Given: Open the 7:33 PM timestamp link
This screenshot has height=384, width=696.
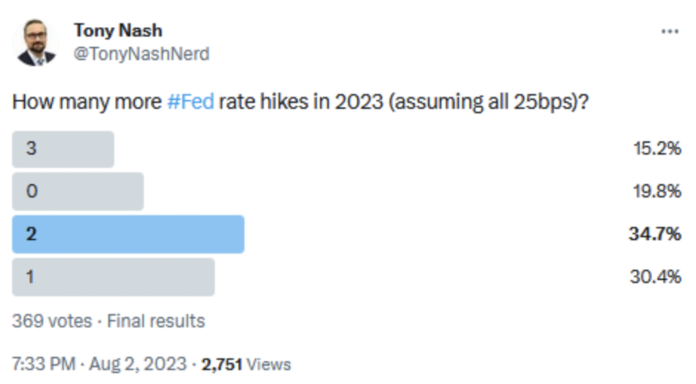Looking at the screenshot, I should pos(43,364).
